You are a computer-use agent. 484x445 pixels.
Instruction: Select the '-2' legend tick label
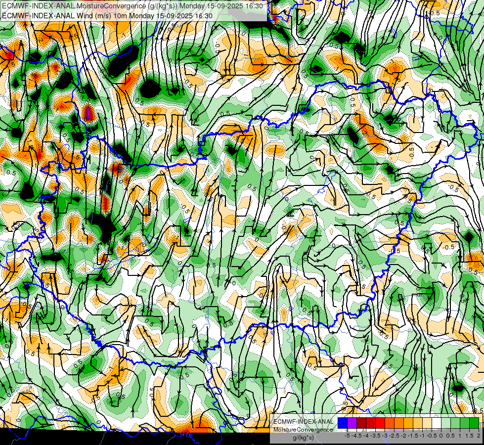403,436
